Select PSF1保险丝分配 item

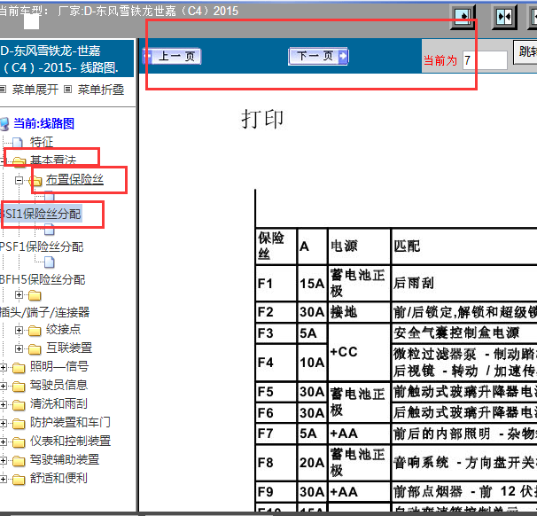[42, 246]
